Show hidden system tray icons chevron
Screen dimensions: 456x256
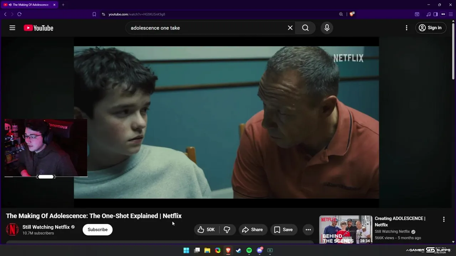407,250
